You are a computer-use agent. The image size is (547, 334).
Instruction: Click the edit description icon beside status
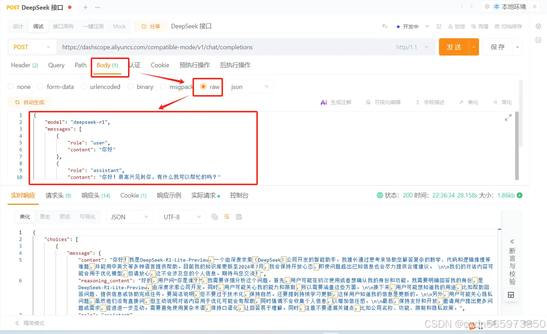385,27
